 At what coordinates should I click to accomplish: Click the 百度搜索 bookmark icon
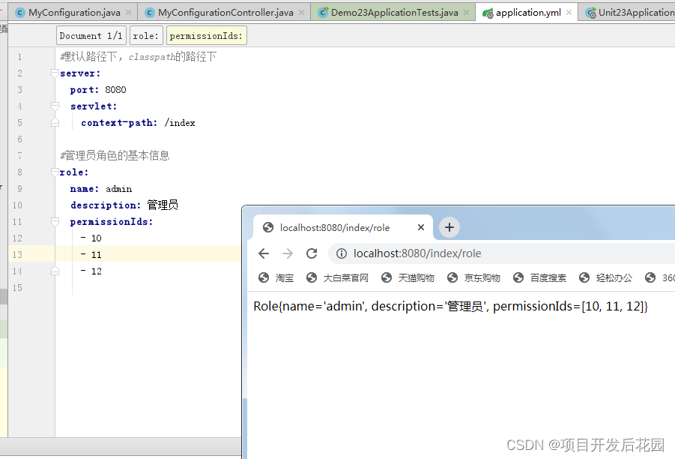pos(517,277)
